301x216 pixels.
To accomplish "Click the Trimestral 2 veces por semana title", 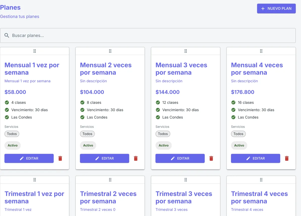I will tap(108, 197).
